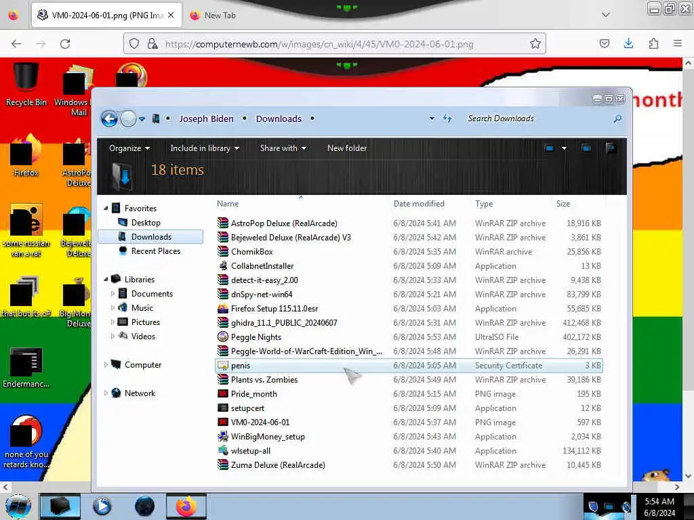The width and height of the screenshot is (694, 520).
Task: Click the change view icon
Action: [x=549, y=148]
